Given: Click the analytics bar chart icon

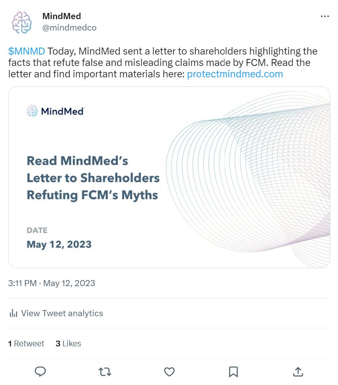Looking at the screenshot, I should point(13,313).
